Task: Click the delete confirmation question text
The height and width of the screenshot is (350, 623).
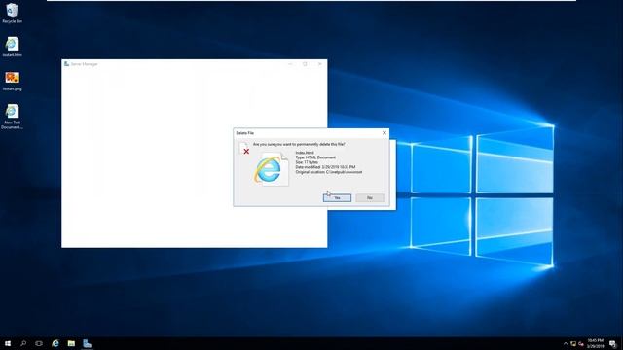Action: 299,144
